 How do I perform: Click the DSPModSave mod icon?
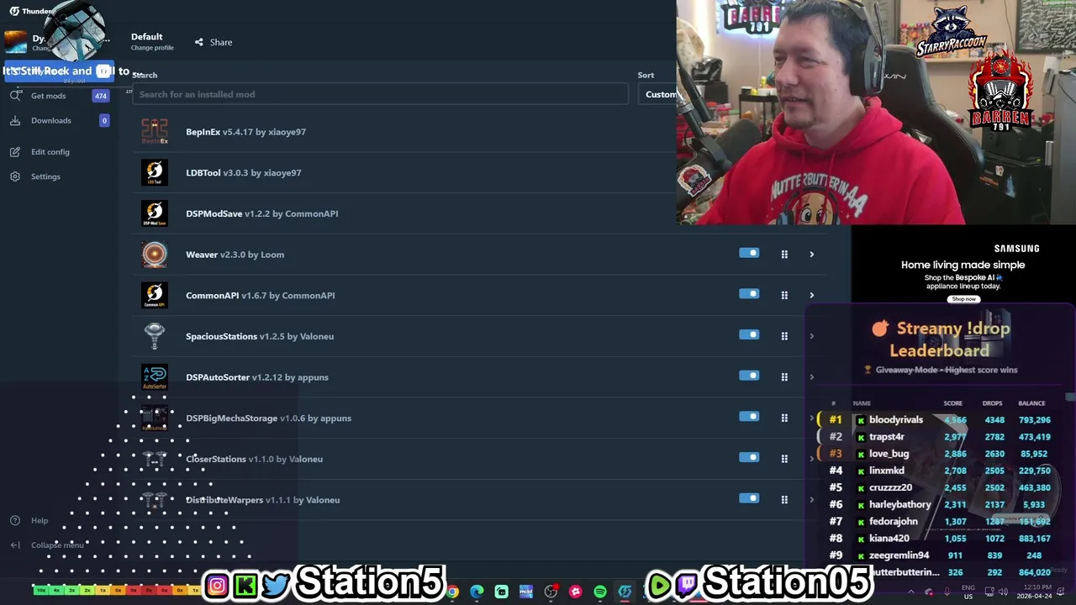[155, 213]
